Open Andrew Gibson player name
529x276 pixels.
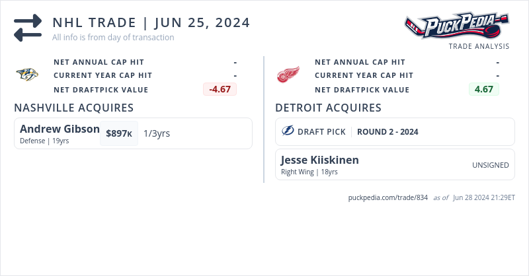click(60, 129)
